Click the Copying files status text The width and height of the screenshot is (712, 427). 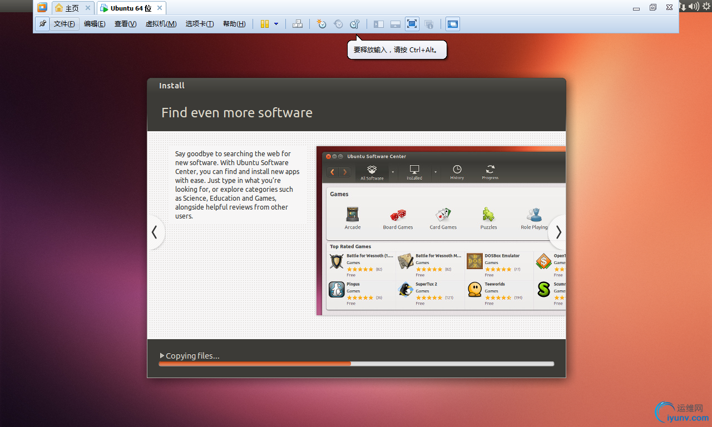[192, 356]
